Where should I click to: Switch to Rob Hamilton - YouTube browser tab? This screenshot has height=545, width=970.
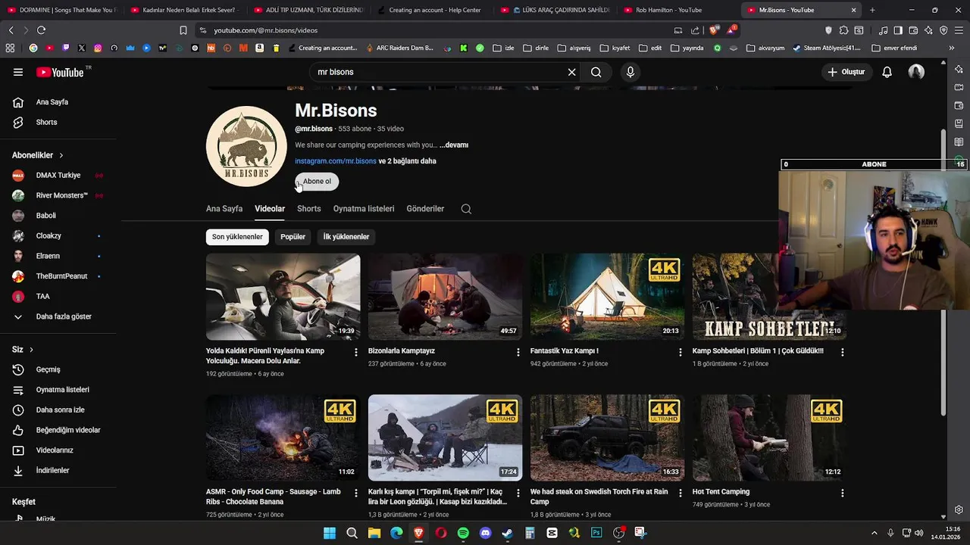[x=674, y=10]
